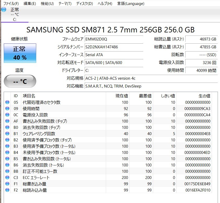220x203 pixels.
Task: Click status icon for ID BB row
Action: pos(7,171)
